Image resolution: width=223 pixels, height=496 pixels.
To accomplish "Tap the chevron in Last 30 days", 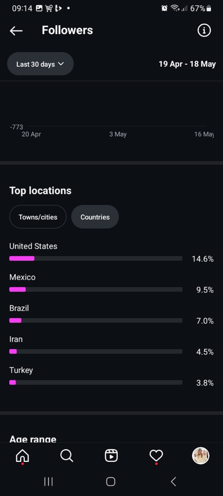I will [61, 64].
